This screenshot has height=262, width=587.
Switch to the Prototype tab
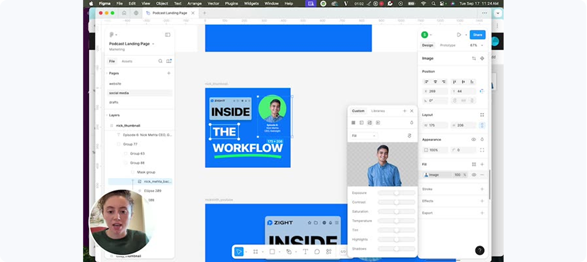pos(448,45)
